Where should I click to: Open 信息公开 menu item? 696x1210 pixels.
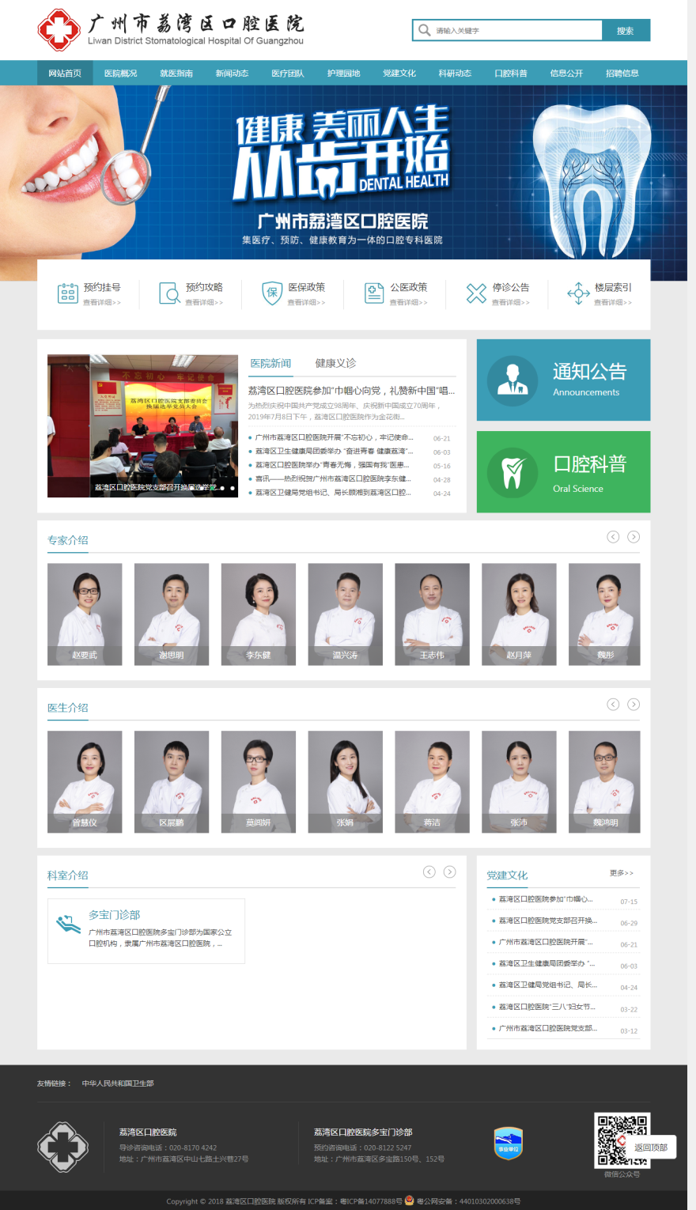click(566, 73)
